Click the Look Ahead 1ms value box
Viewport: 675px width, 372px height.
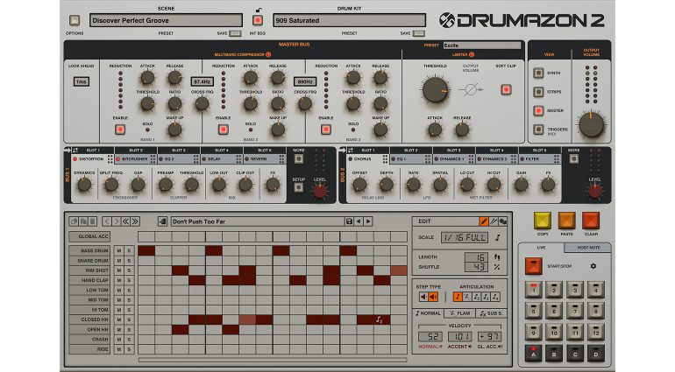pyautogui.click(x=81, y=81)
